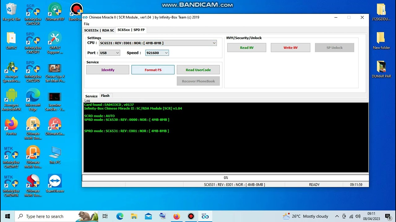Launch InfinityBox CM2SP2 shortcut

(33, 43)
